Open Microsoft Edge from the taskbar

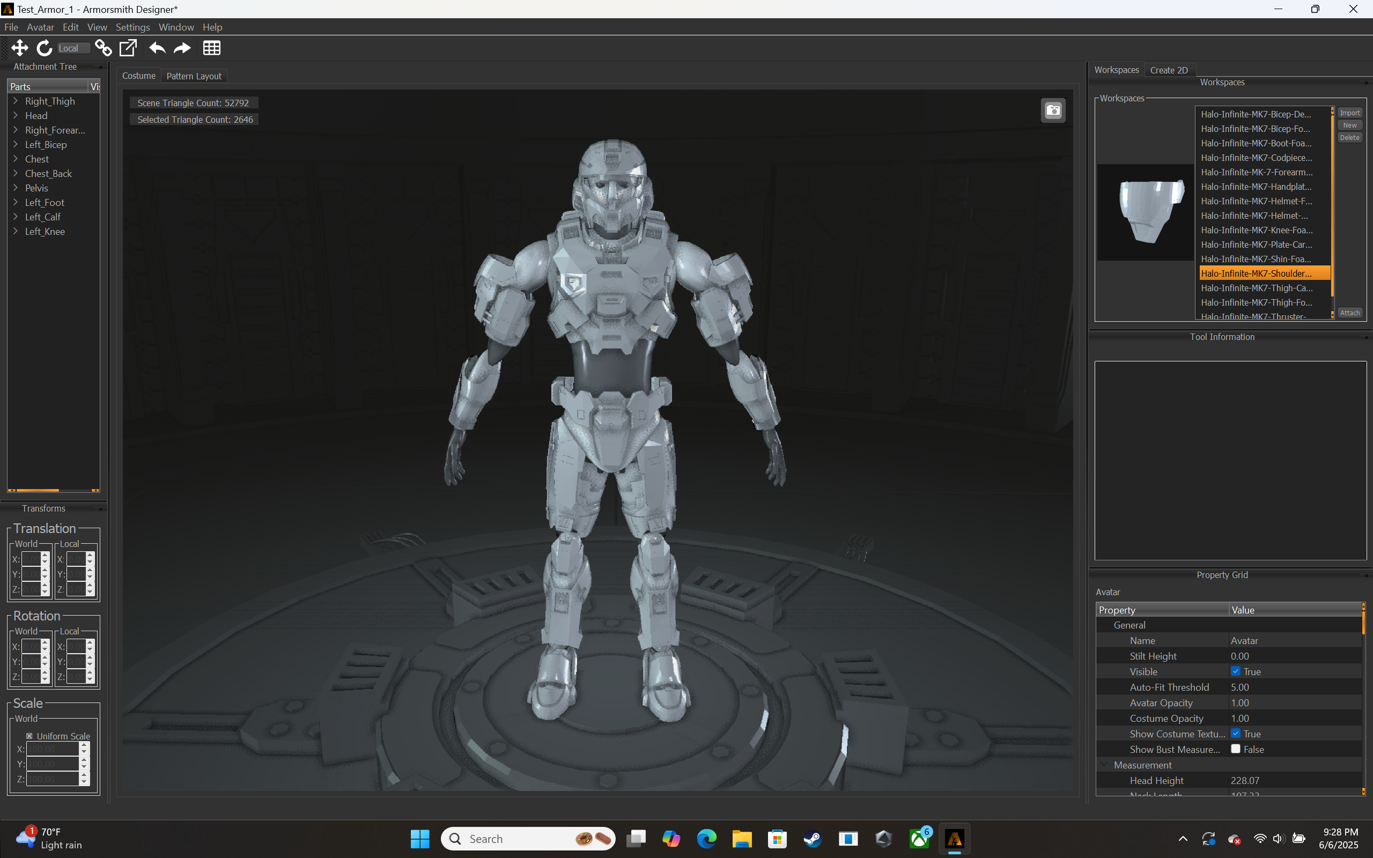[x=706, y=839]
